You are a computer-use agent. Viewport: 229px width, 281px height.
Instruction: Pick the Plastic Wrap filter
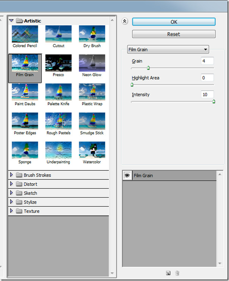(x=92, y=92)
